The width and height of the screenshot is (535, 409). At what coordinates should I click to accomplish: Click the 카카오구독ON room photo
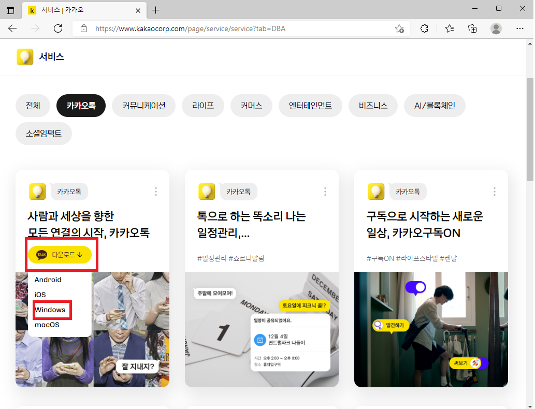[431, 329]
